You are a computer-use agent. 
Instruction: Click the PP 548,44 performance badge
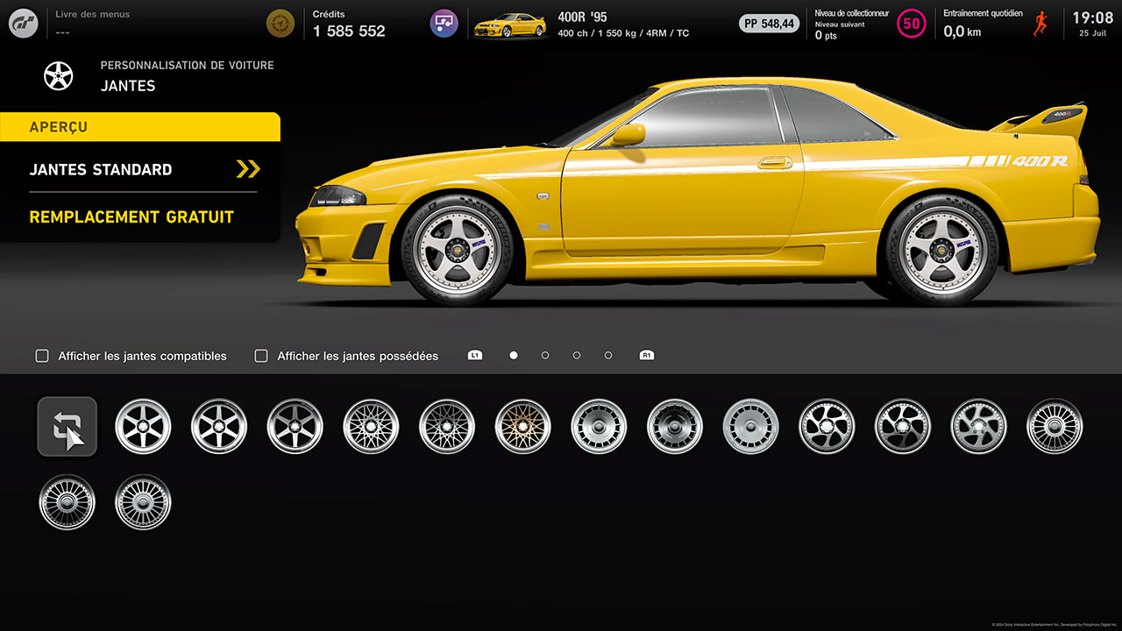click(x=769, y=24)
